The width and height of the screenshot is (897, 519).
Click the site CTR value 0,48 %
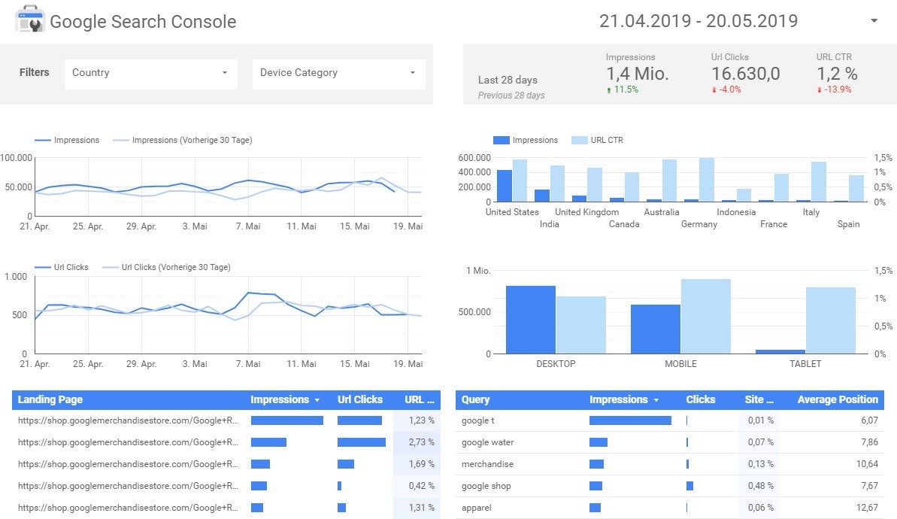(x=760, y=486)
